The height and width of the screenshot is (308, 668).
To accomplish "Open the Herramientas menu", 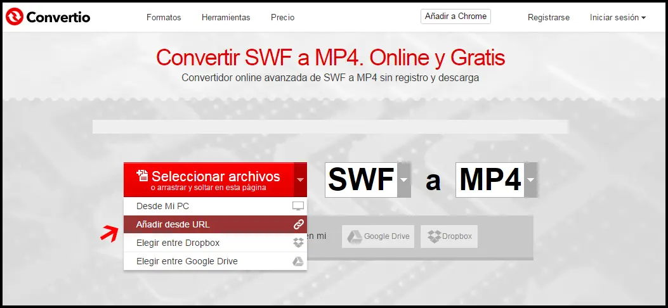I will (x=226, y=18).
